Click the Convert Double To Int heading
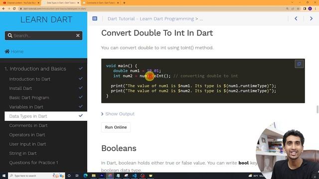 pos(157,33)
